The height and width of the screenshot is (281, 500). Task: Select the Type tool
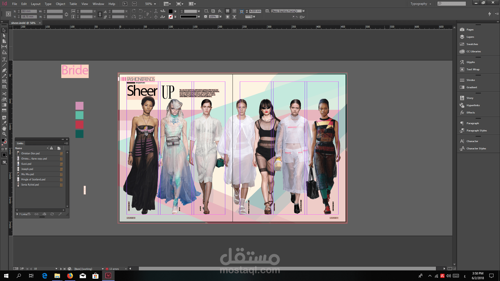(4, 59)
